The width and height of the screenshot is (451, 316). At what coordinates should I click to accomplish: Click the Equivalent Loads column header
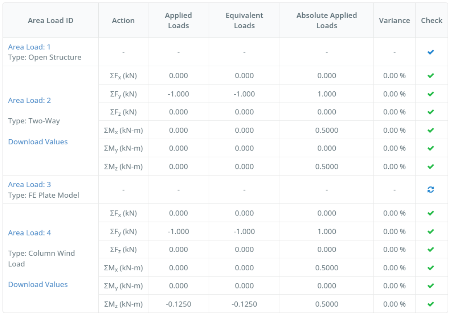tap(244, 20)
